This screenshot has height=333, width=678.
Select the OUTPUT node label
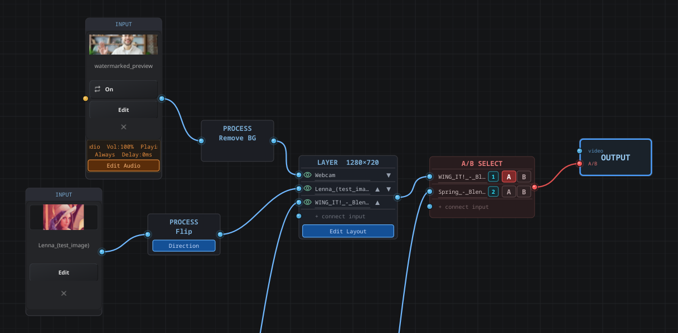(616, 158)
